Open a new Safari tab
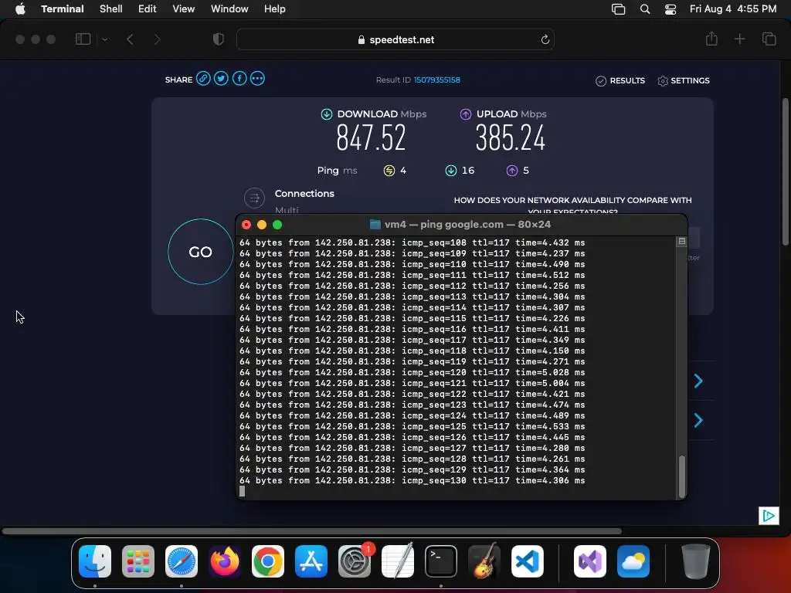The height and width of the screenshot is (593, 791). click(x=739, y=39)
